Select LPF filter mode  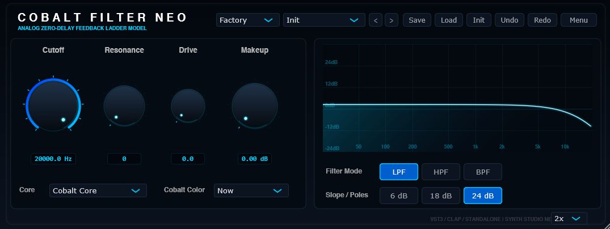(x=399, y=172)
